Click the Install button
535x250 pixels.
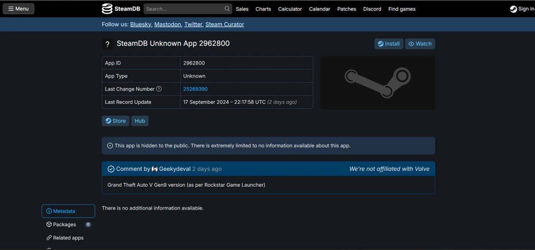coord(389,44)
